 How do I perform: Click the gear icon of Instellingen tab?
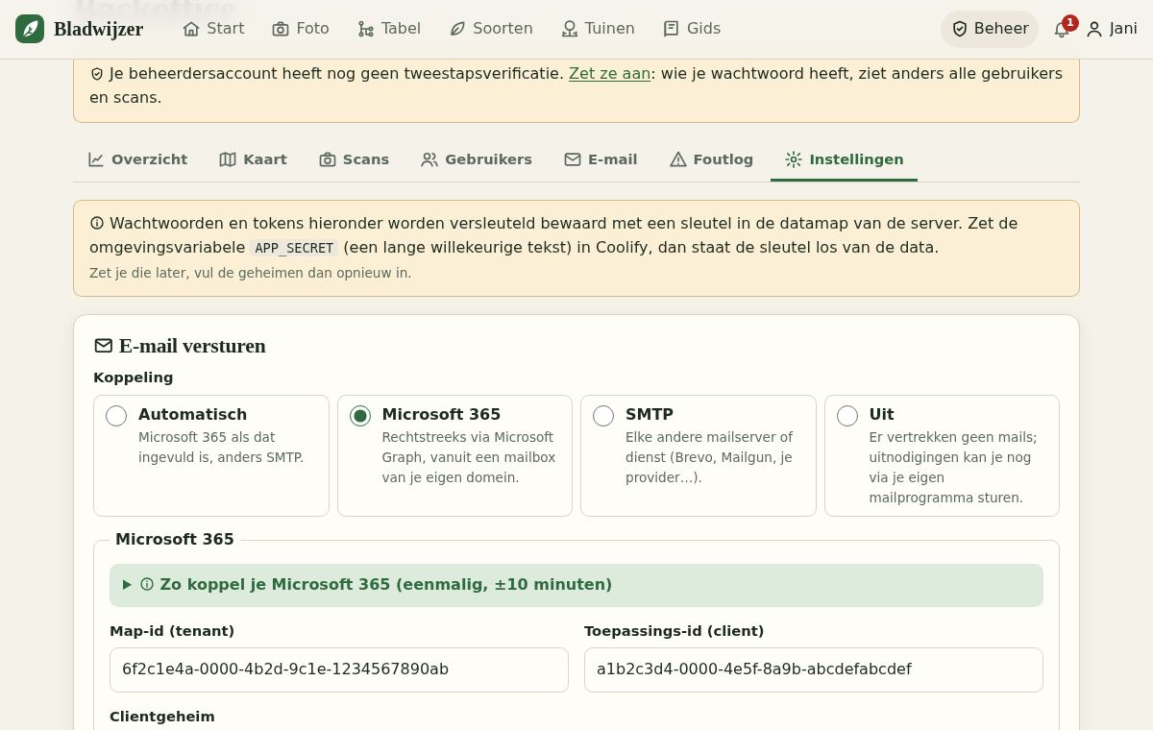tap(794, 159)
